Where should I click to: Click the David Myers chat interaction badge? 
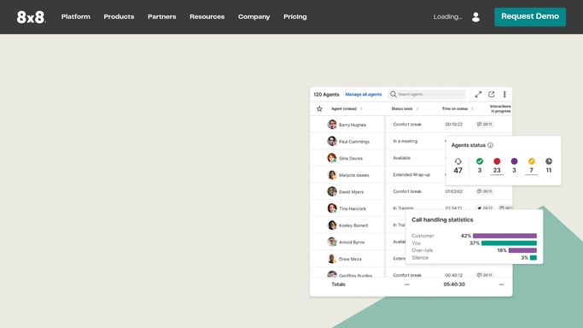pos(485,191)
